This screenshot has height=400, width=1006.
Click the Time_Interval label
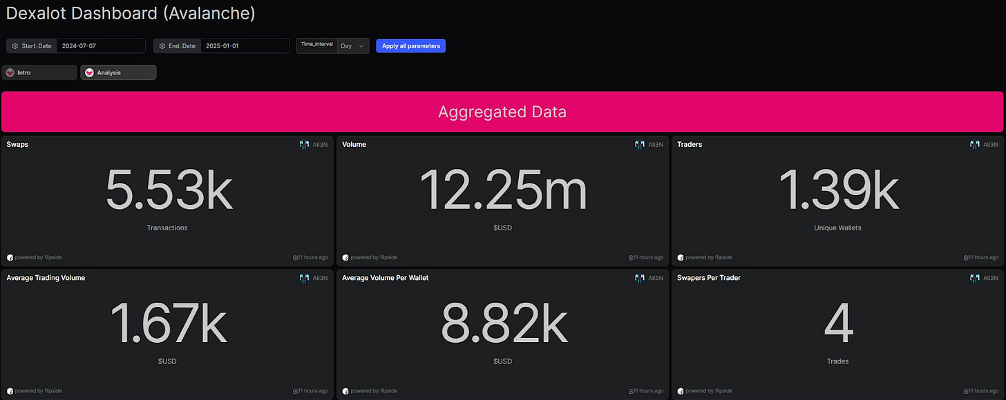click(317, 44)
